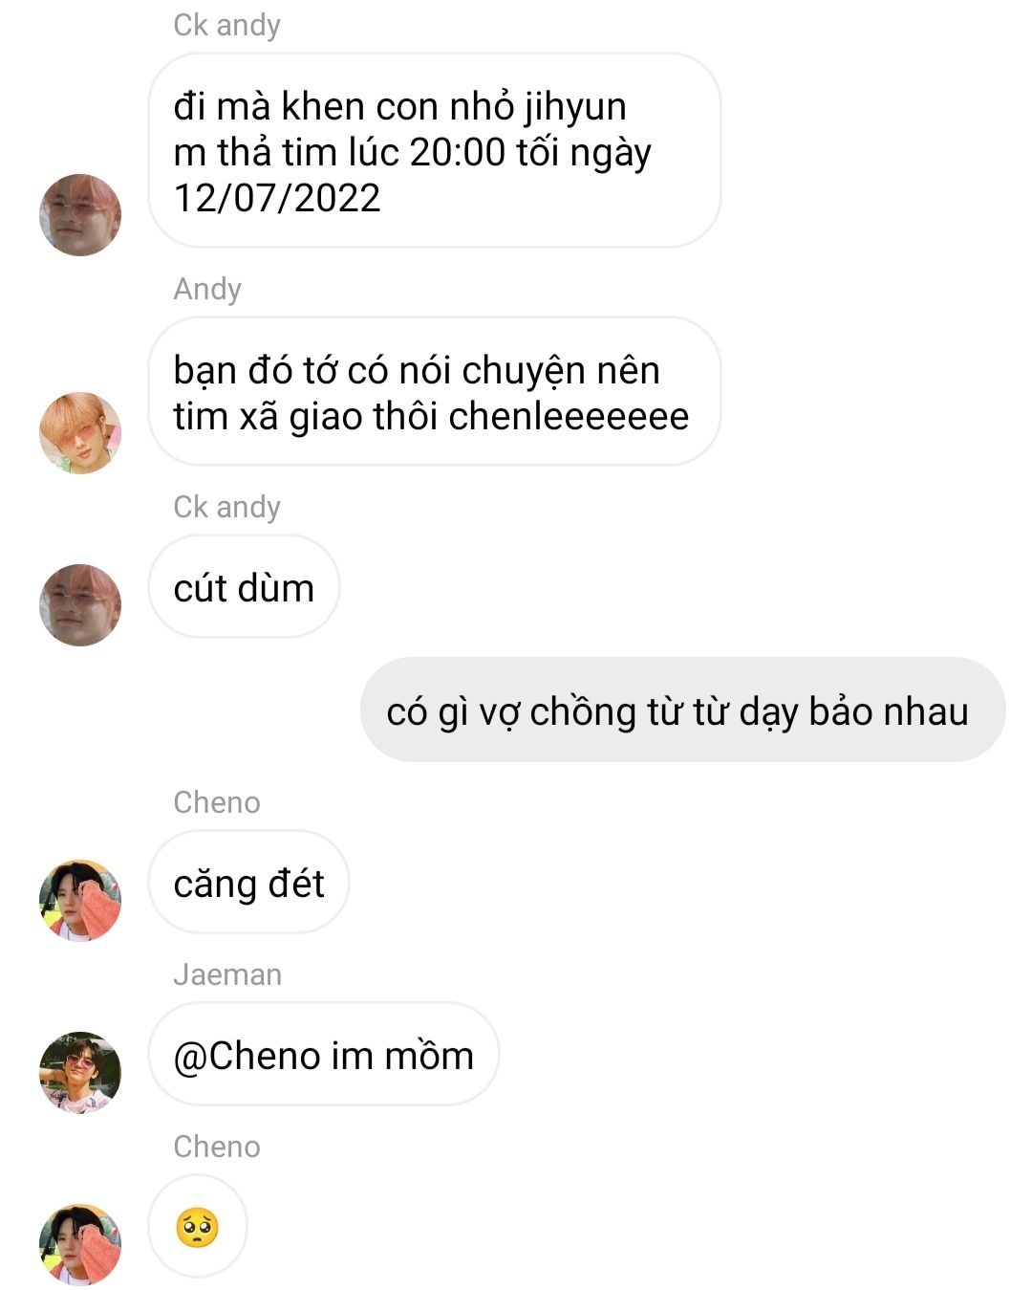Tap Jaeman's profile picture
Image resolution: width=1032 pixels, height=1290 pixels.
(x=80, y=1073)
